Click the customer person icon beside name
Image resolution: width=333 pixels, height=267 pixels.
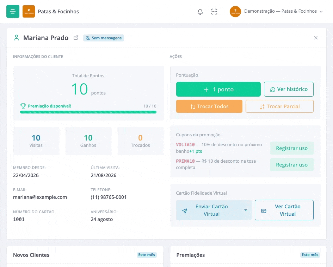[x=17, y=38]
